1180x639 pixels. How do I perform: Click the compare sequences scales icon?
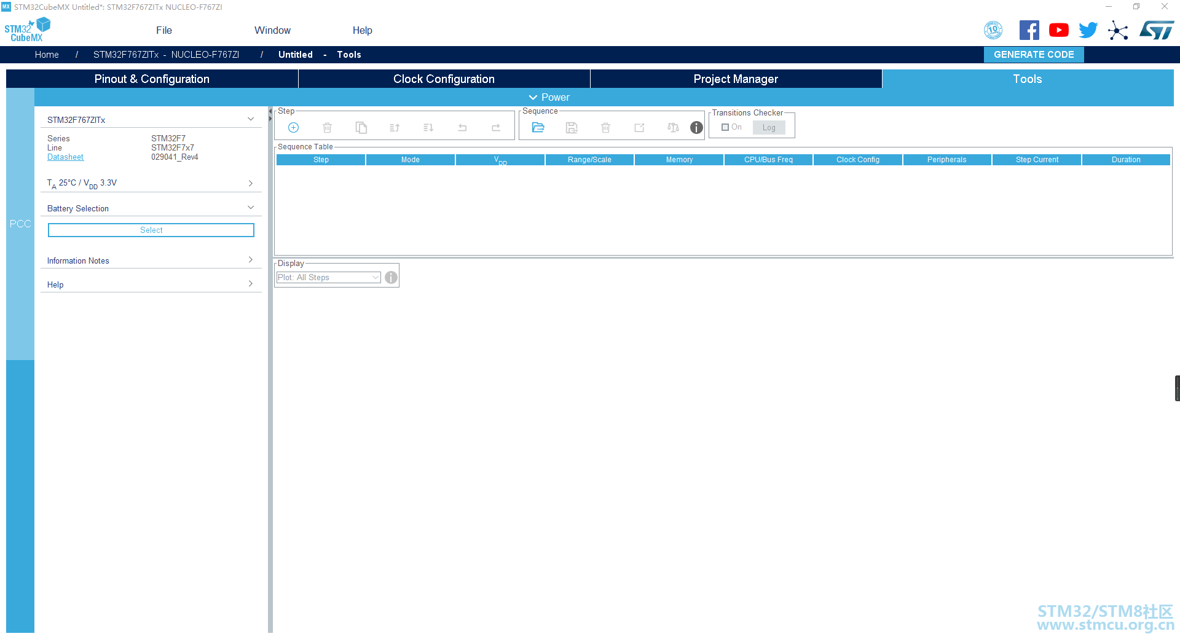coord(674,128)
